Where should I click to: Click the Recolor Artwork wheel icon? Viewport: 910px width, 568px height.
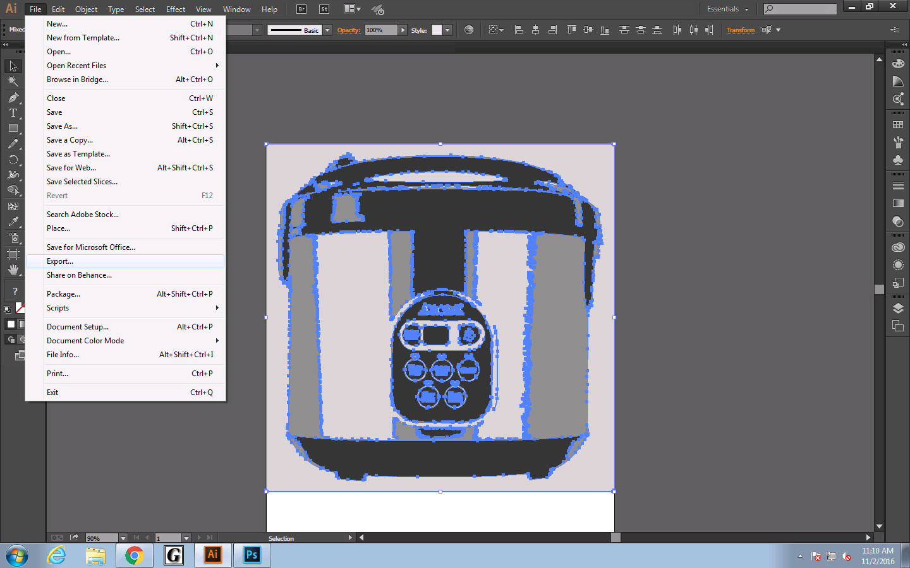click(x=469, y=30)
